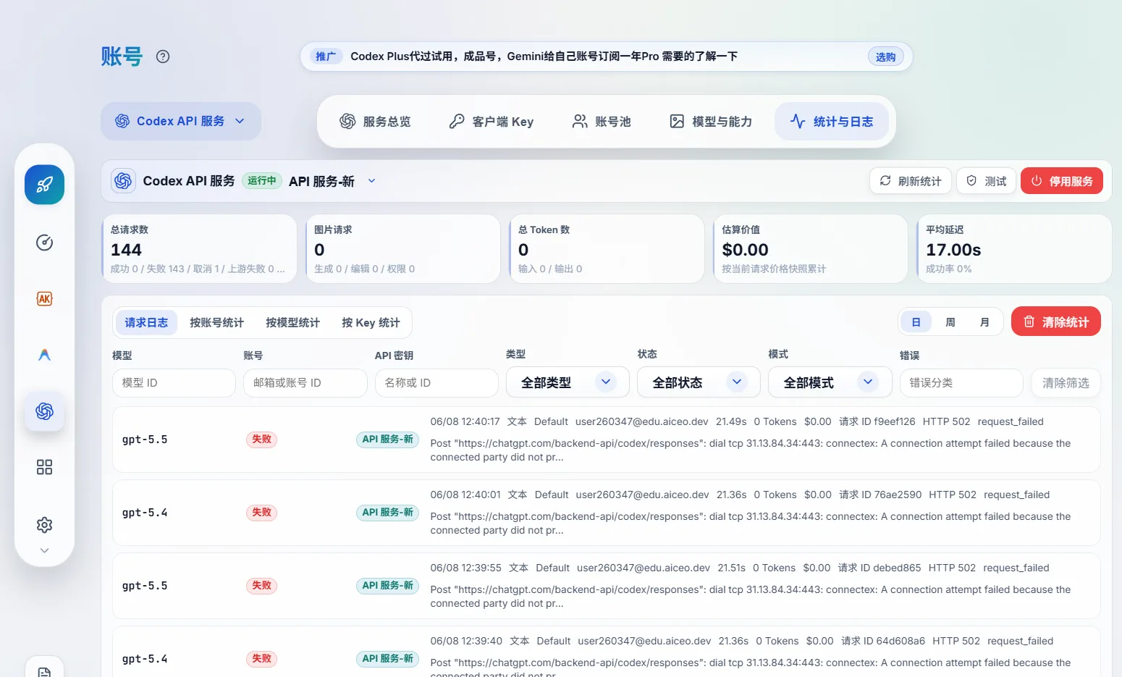Click the 推广 tag in banner
The height and width of the screenshot is (677, 1122).
click(x=326, y=56)
